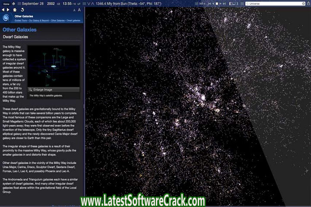
Task: Open the options menu left of search field
Action: pyautogui.click(x=242, y=4)
